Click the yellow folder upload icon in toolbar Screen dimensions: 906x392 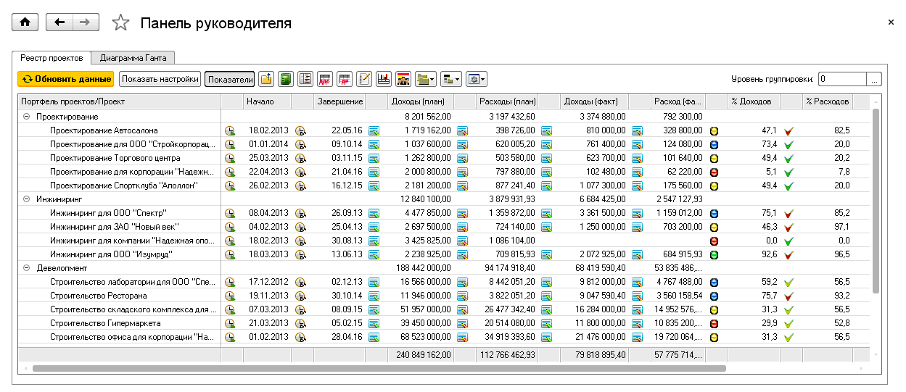[266, 79]
